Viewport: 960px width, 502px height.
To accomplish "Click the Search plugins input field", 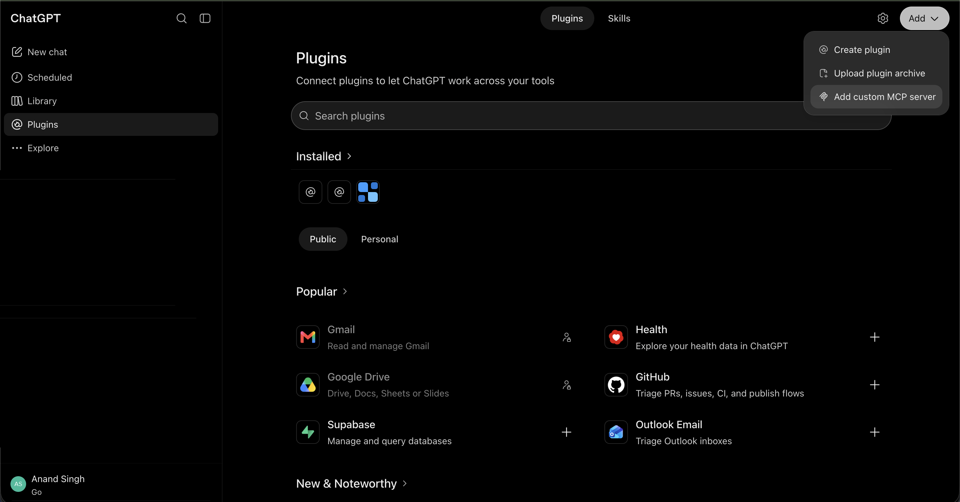I will pyautogui.click(x=591, y=116).
